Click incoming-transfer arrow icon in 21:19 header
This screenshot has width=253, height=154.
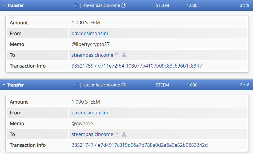(x=75, y=5)
